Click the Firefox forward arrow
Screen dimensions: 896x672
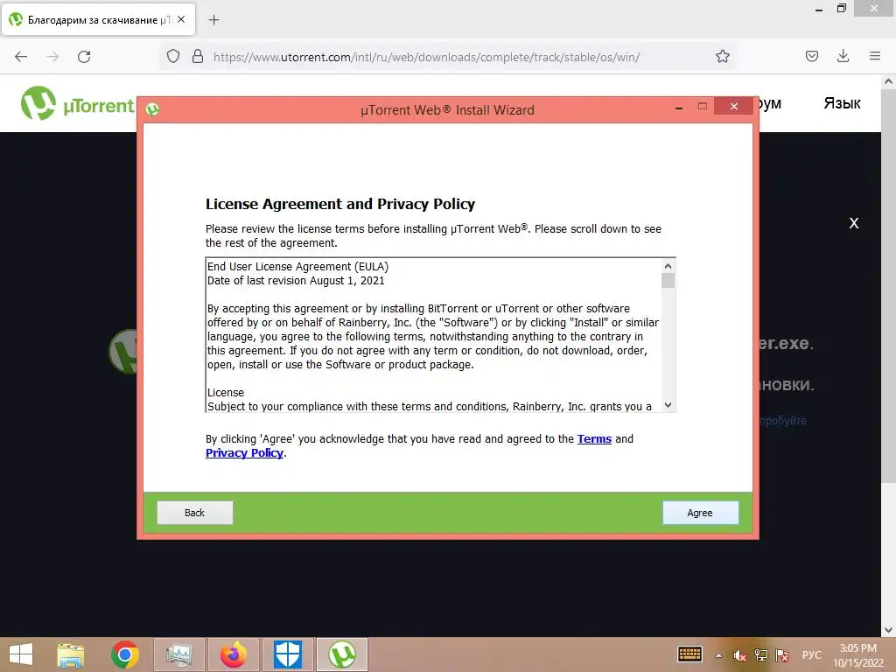tap(52, 57)
